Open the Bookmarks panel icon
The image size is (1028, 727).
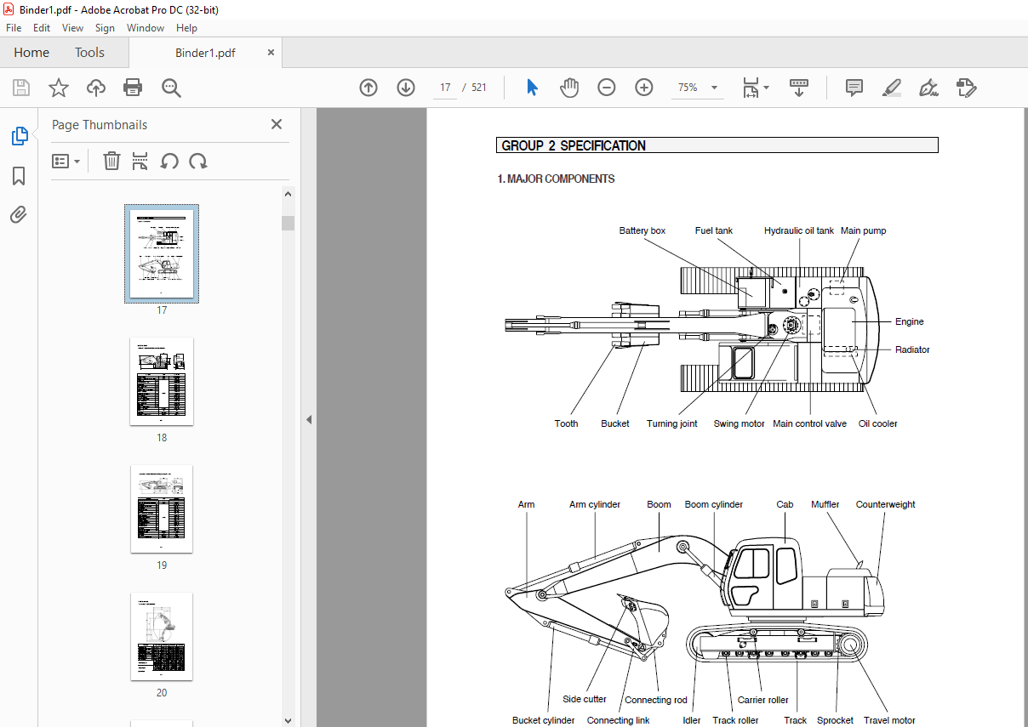tap(19, 176)
